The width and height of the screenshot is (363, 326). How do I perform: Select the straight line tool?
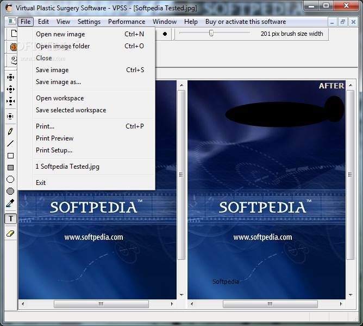click(10, 144)
